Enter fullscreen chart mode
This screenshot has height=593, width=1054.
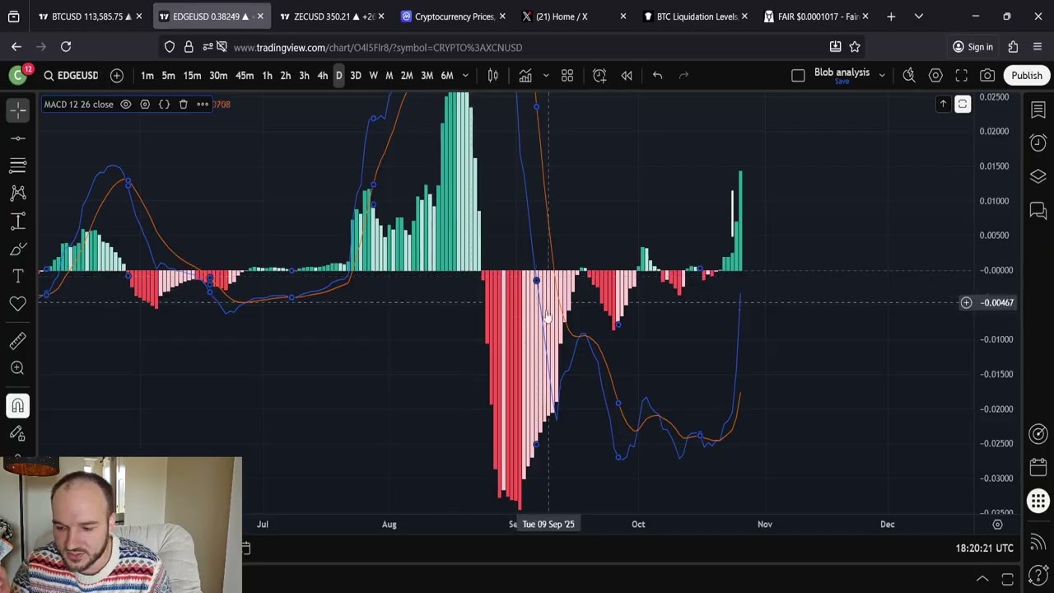[961, 76]
